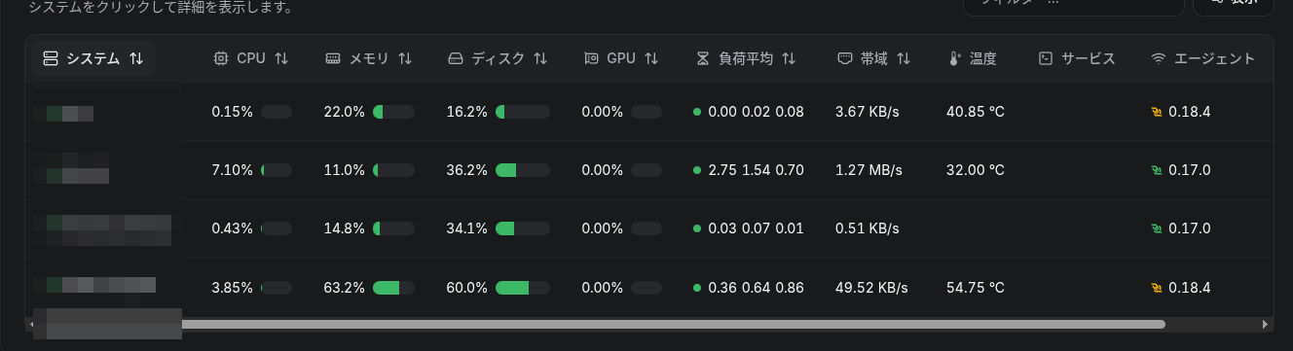Select the 40.85 °C temperature value
The width and height of the screenshot is (1293, 351).
[975, 112]
